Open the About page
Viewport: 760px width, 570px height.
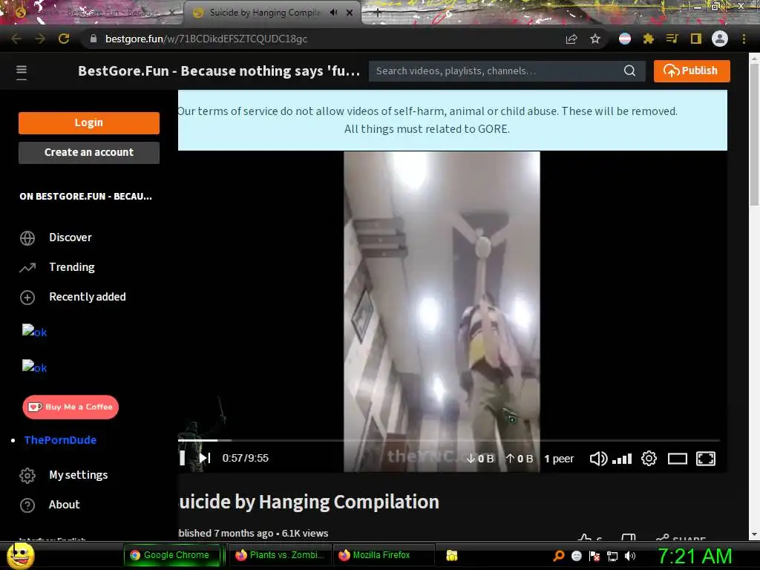pos(64,505)
